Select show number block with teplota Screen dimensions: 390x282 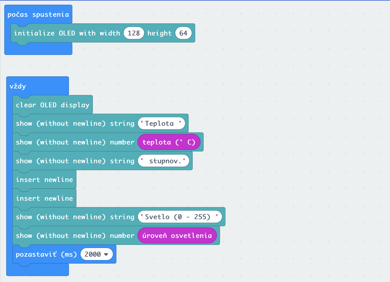click(75, 142)
